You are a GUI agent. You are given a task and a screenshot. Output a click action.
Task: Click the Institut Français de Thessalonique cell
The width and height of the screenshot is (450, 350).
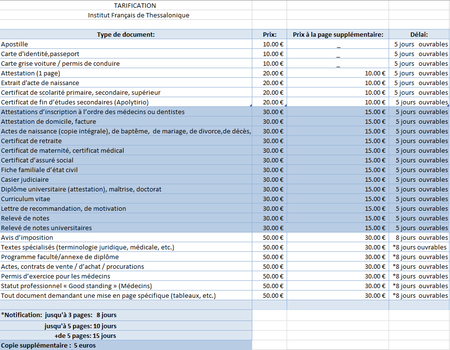tap(138, 15)
